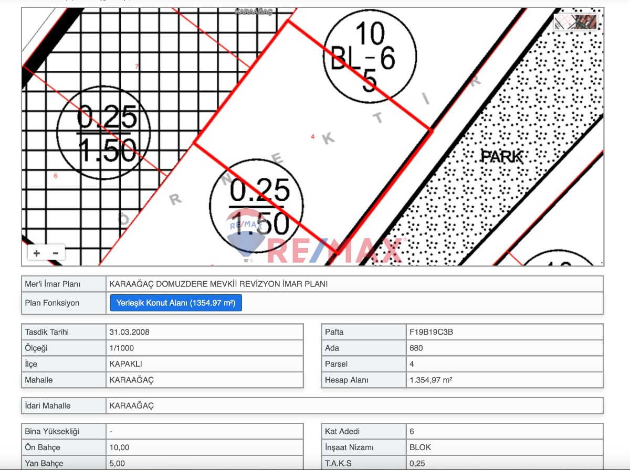Click parcel number 4 label on map

(313, 136)
